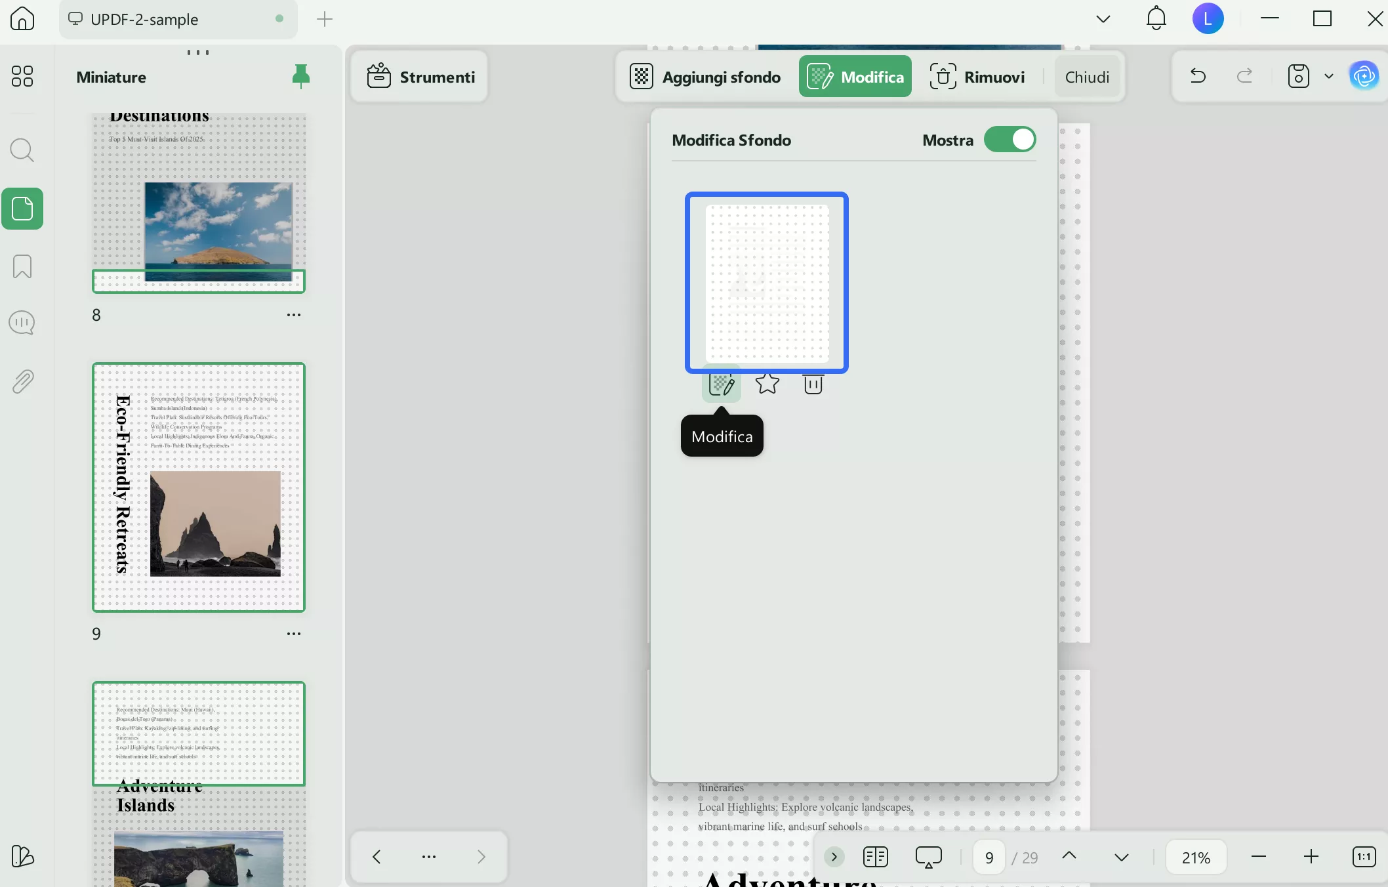Toggle the Mostra background switch off
Screen dimensions: 1388x887
(1010, 140)
